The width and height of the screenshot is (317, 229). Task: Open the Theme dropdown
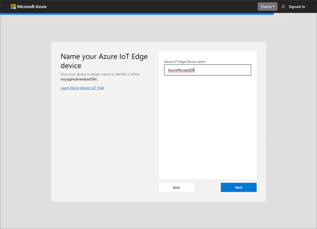point(268,7)
